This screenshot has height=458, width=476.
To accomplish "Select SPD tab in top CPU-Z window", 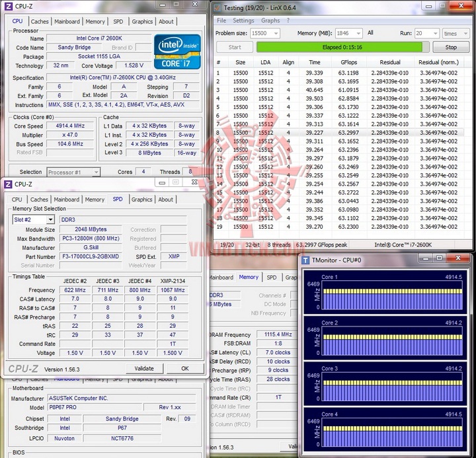I will pyautogui.click(x=118, y=22).
